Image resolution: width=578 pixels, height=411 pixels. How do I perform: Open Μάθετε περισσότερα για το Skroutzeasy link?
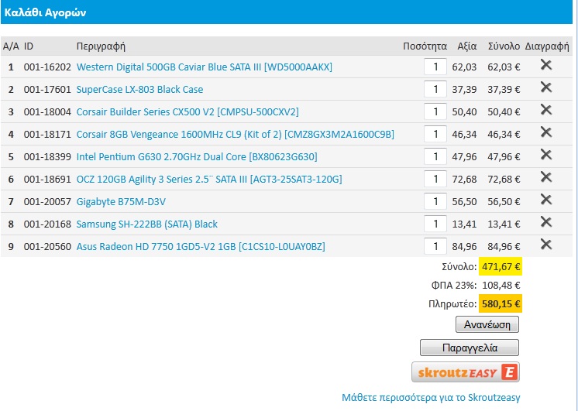pos(431,398)
